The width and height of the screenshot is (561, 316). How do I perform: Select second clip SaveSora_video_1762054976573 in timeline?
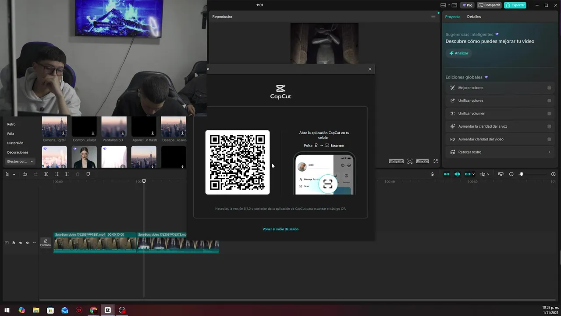point(178,243)
